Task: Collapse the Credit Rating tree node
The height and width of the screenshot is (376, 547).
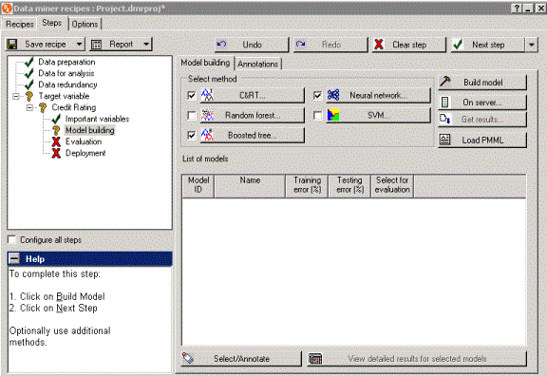Action: coord(29,108)
